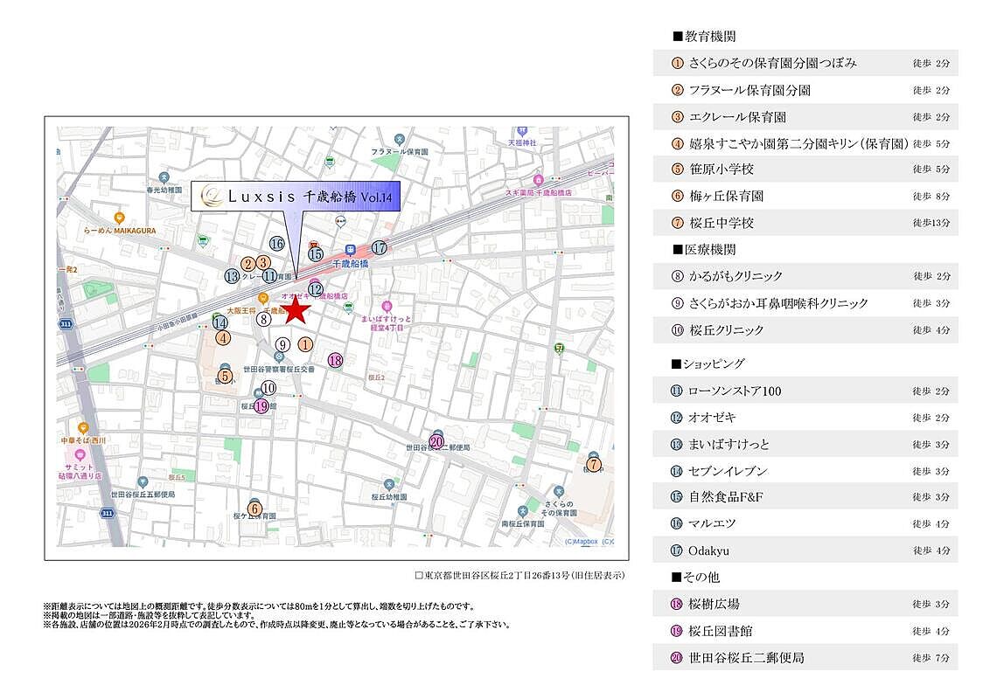This screenshot has width=990, height=699.
Task: Click the 桜丘図書館 legend row
Action: 805,631
